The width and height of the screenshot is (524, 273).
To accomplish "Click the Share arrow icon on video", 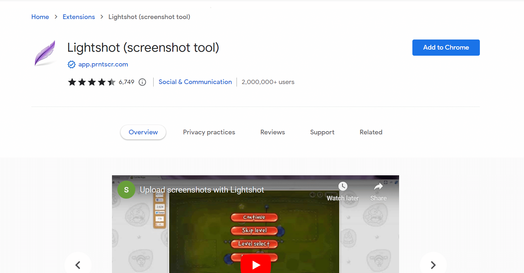I will pyautogui.click(x=378, y=186).
